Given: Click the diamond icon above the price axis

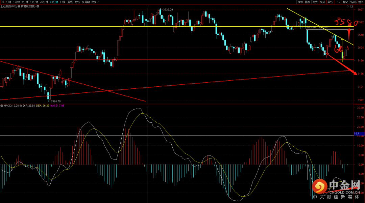Looking at the screenshot, I should pyautogui.click(x=348, y=6).
